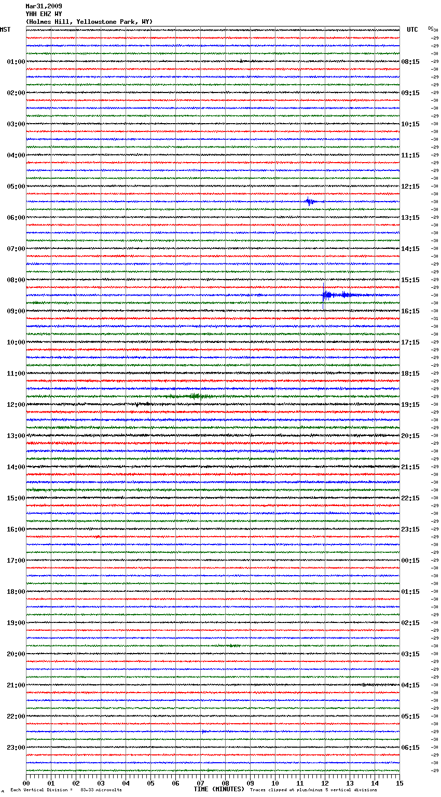
Task: Select the 05:00 MST time label
Action: click(16, 187)
